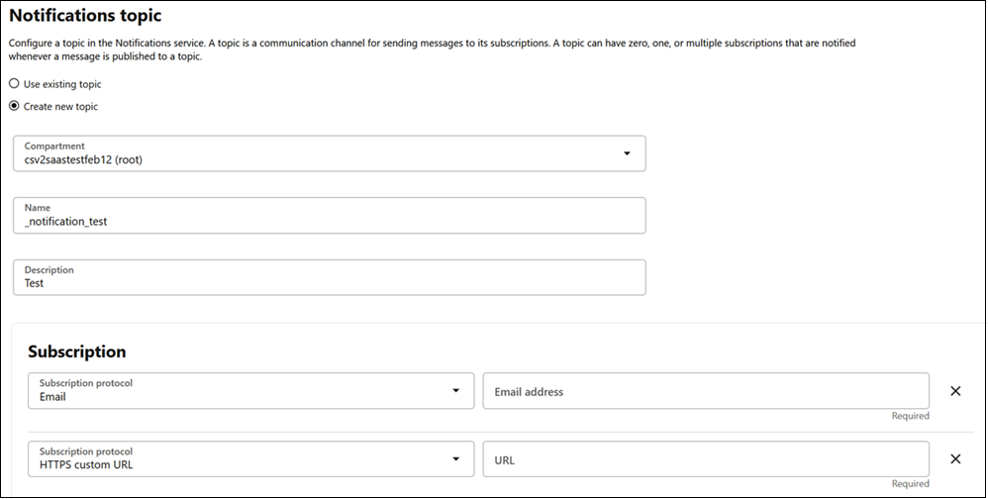Click the "Create new topic" label text
Screen dimensions: 988x499
[60, 106]
